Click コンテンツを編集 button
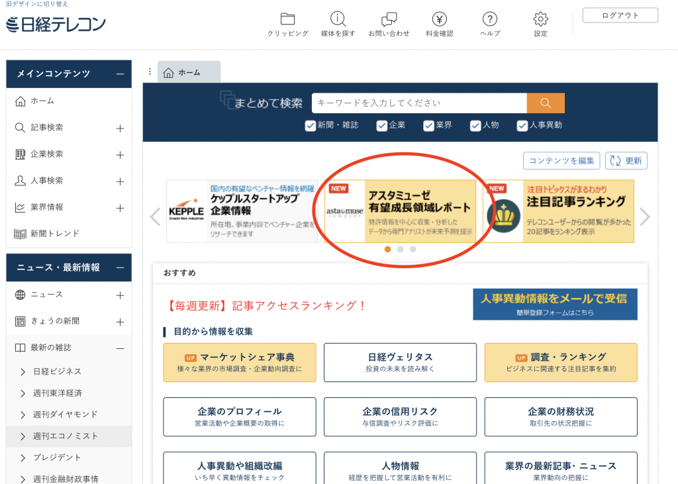Screen dimensions: 678x484 click(x=561, y=161)
